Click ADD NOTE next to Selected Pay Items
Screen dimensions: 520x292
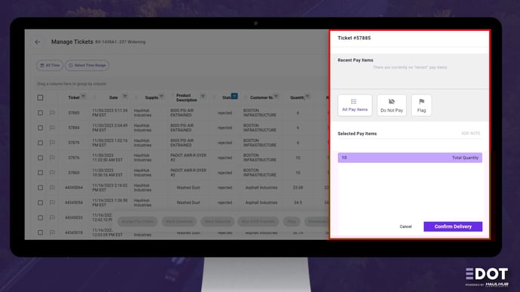471,134
